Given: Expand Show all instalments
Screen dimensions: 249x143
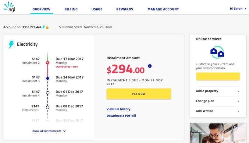Looking at the screenshot, I should click(49, 131).
